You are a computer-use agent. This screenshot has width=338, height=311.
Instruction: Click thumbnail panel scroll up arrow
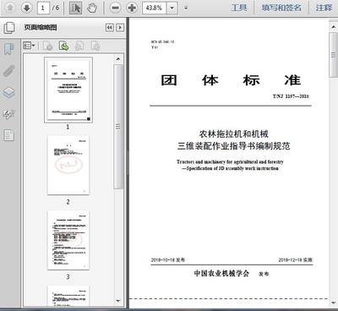click(118, 59)
